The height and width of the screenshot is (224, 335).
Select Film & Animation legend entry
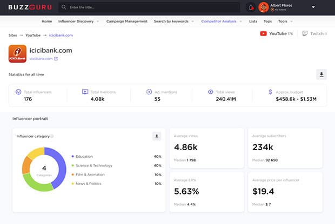tap(88, 174)
